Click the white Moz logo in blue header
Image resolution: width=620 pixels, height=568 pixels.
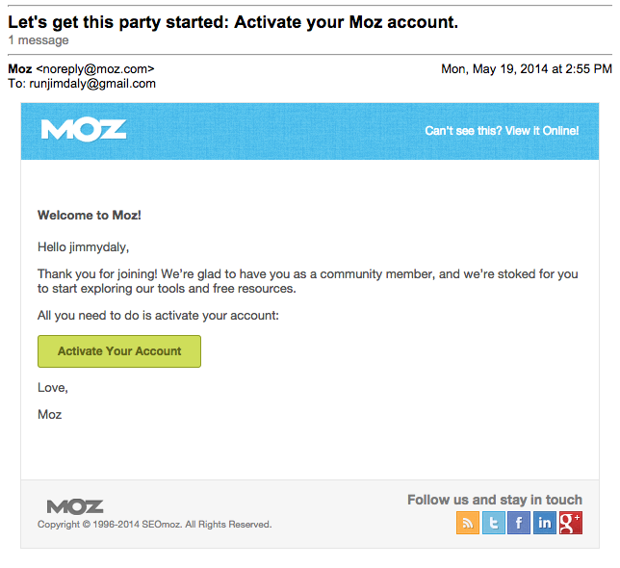click(84, 130)
